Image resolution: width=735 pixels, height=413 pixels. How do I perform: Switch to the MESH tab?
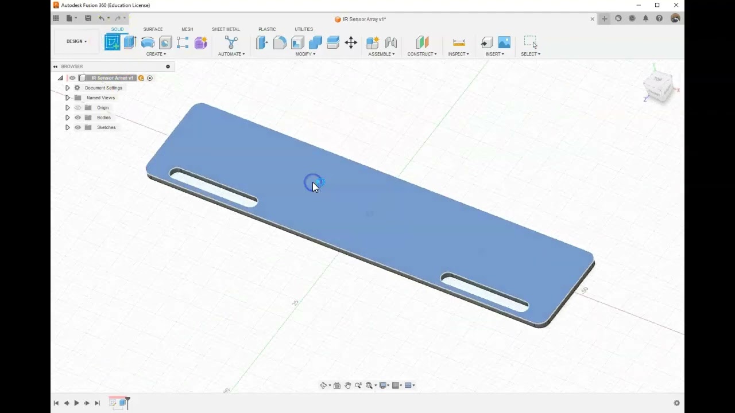pos(187,29)
